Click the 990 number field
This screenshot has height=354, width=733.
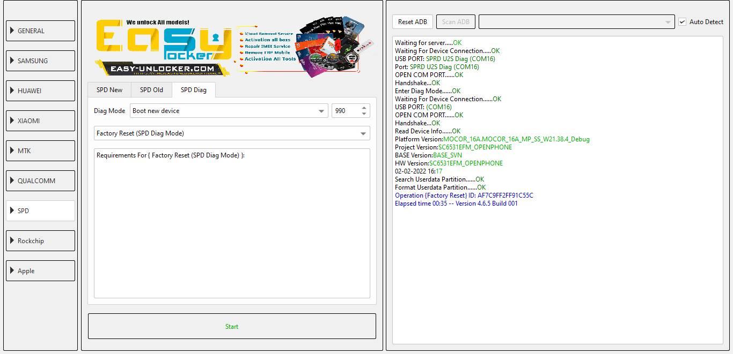[346, 111]
